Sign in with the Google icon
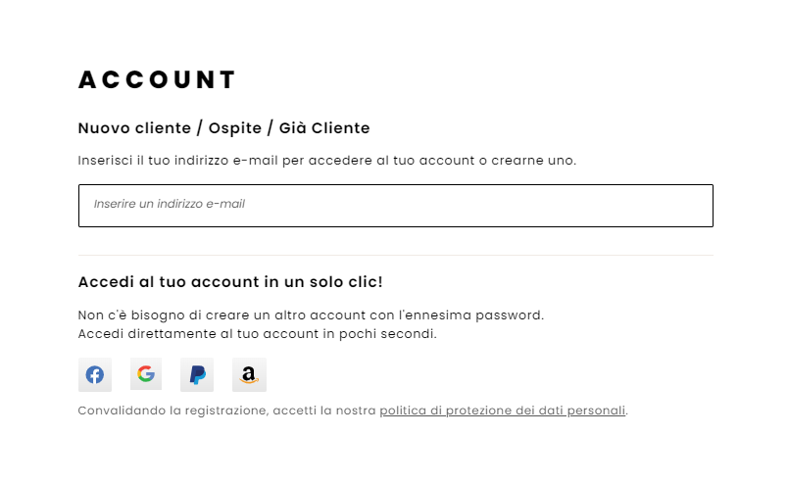The height and width of the screenshot is (484, 788). pos(146,374)
